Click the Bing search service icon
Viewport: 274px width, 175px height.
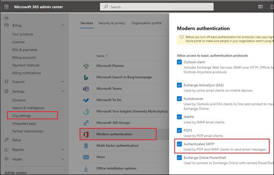coord(86,77)
